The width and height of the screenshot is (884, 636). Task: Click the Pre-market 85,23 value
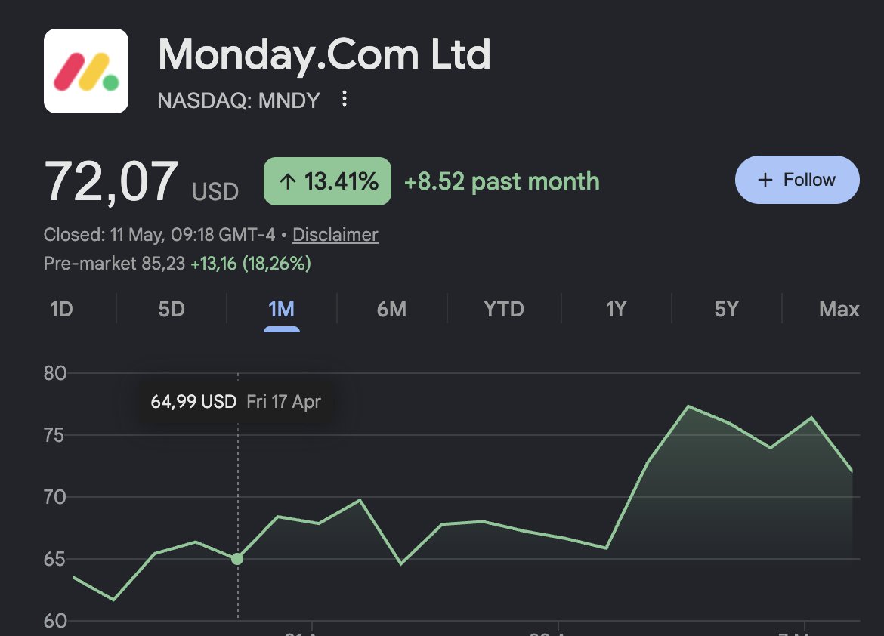pyautogui.click(x=114, y=264)
